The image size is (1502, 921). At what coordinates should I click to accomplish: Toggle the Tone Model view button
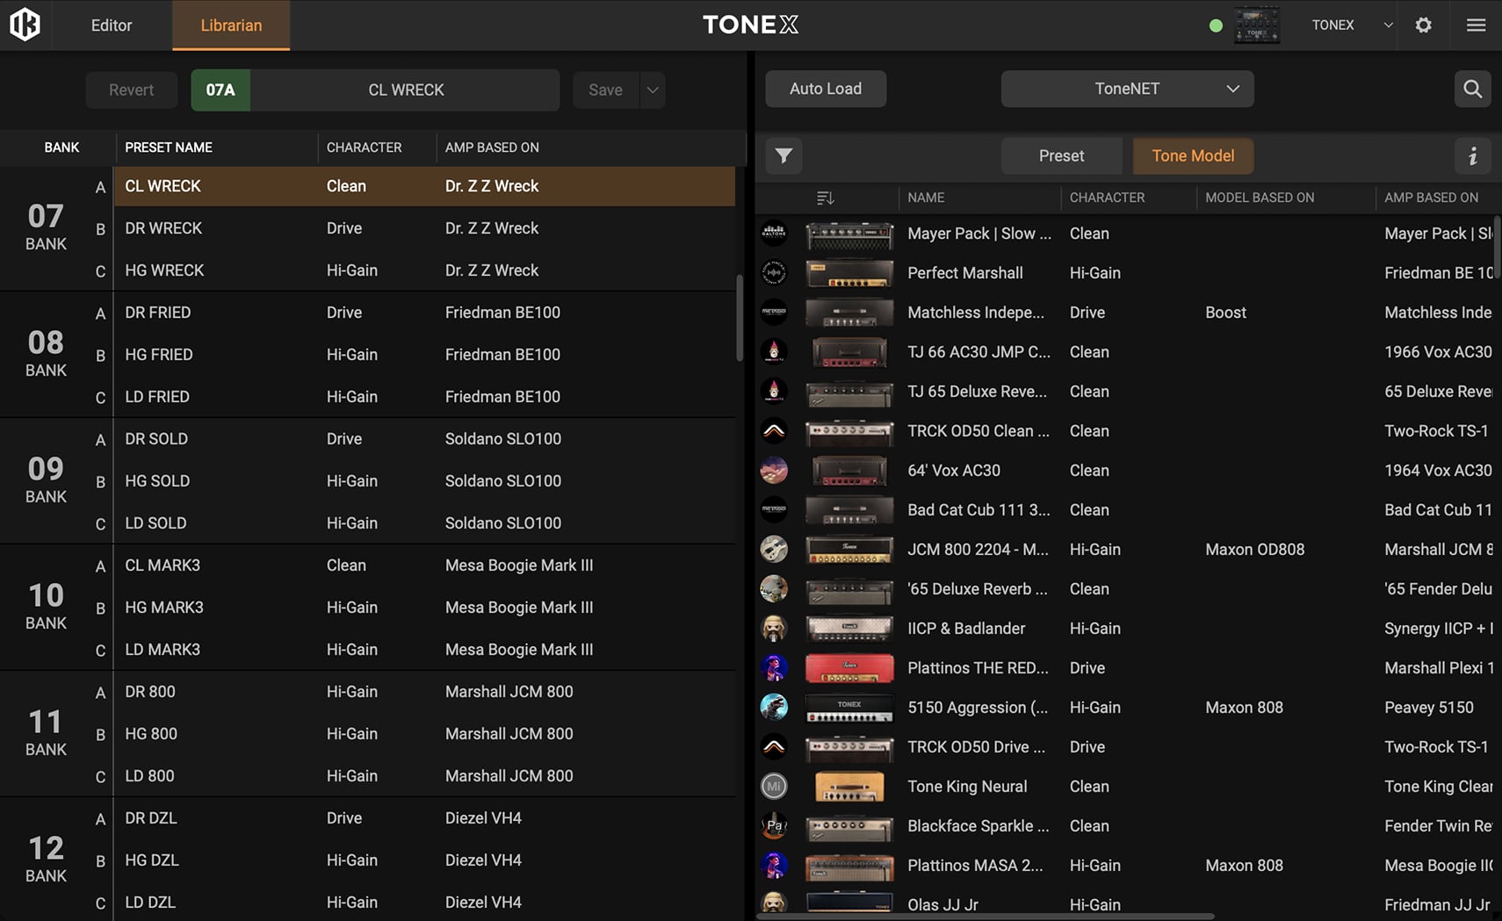pyautogui.click(x=1192, y=156)
